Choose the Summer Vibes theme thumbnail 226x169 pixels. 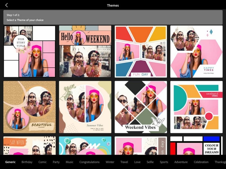pos(85,107)
